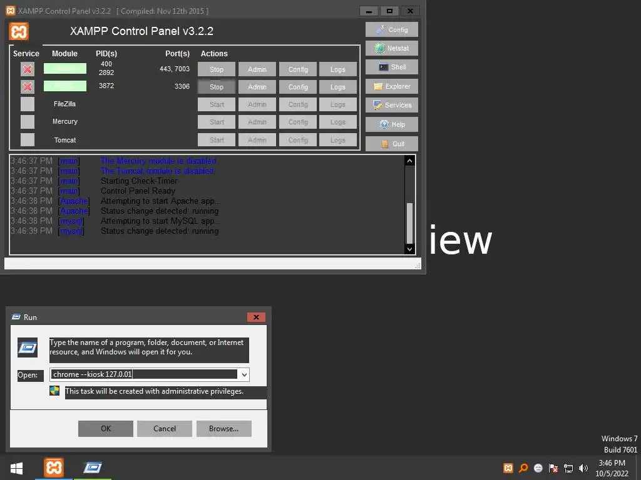Open Admin for the port 3306 module

point(257,87)
